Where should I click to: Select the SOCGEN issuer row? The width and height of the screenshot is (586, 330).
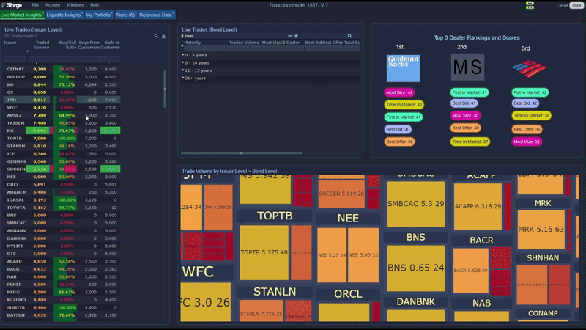click(x=62, y=169)
